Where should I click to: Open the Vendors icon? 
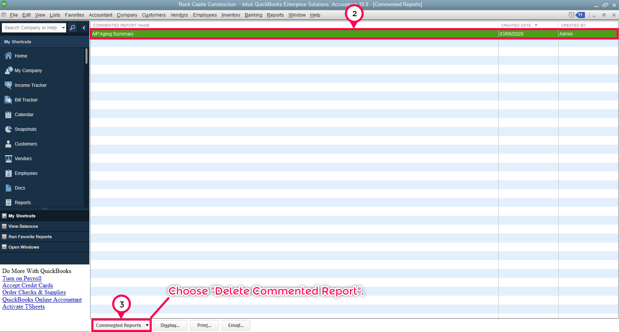(x=8, y=159)
